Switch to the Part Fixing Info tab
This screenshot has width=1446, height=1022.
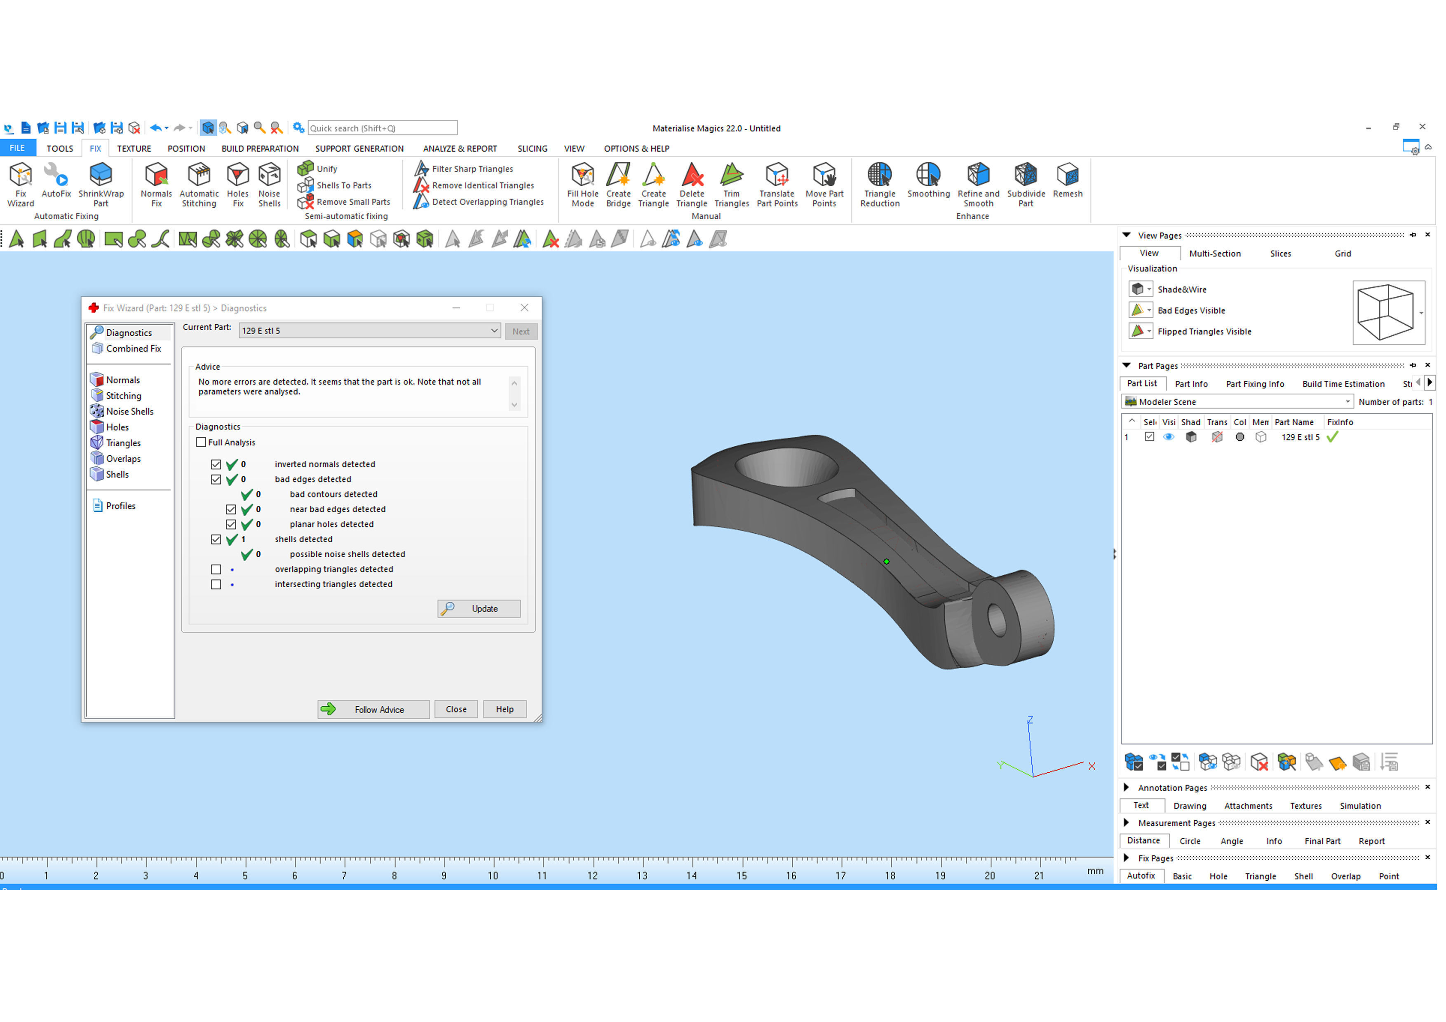point(1255,384)
